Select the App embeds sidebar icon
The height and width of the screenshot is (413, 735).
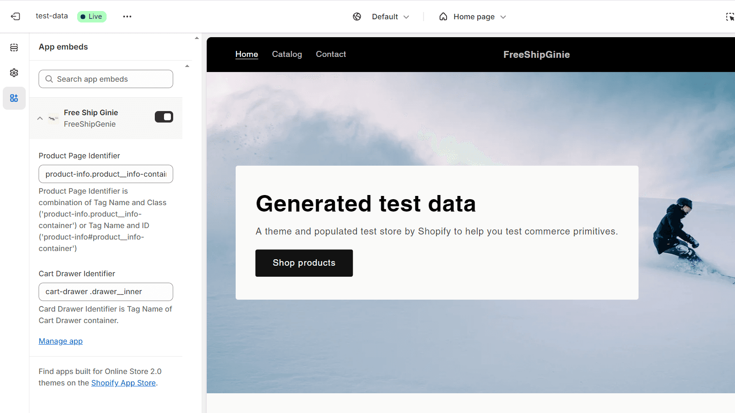(x=14, y=98)
